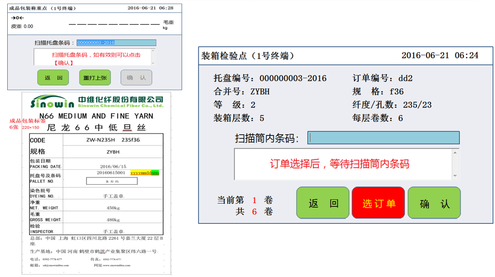Click net weight 450kg on label
The image size is (495, 277).
(x=113, y=208)
